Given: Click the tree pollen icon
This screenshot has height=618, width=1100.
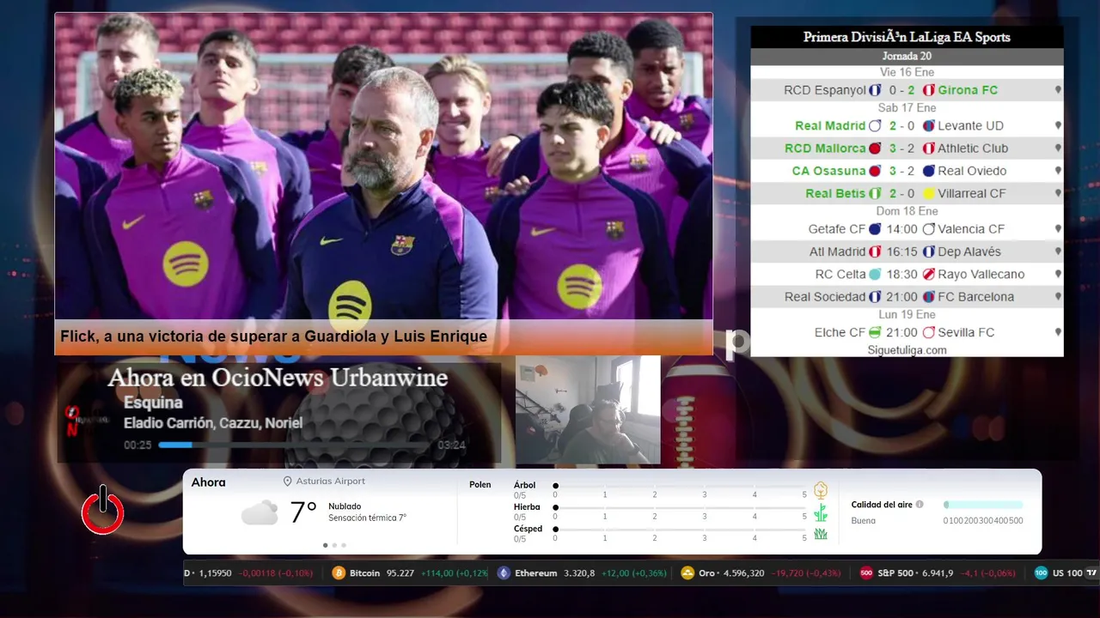Looking at the screenshot, I should click(821, 490).
